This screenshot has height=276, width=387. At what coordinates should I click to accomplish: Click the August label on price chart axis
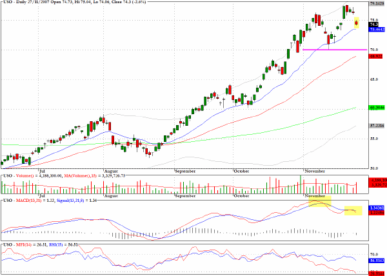[111, 171]
